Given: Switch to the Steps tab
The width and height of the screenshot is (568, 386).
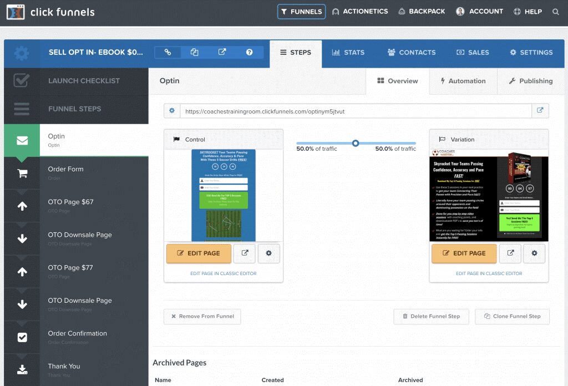Looking at the screenshot, I should [x=296, y=53].
